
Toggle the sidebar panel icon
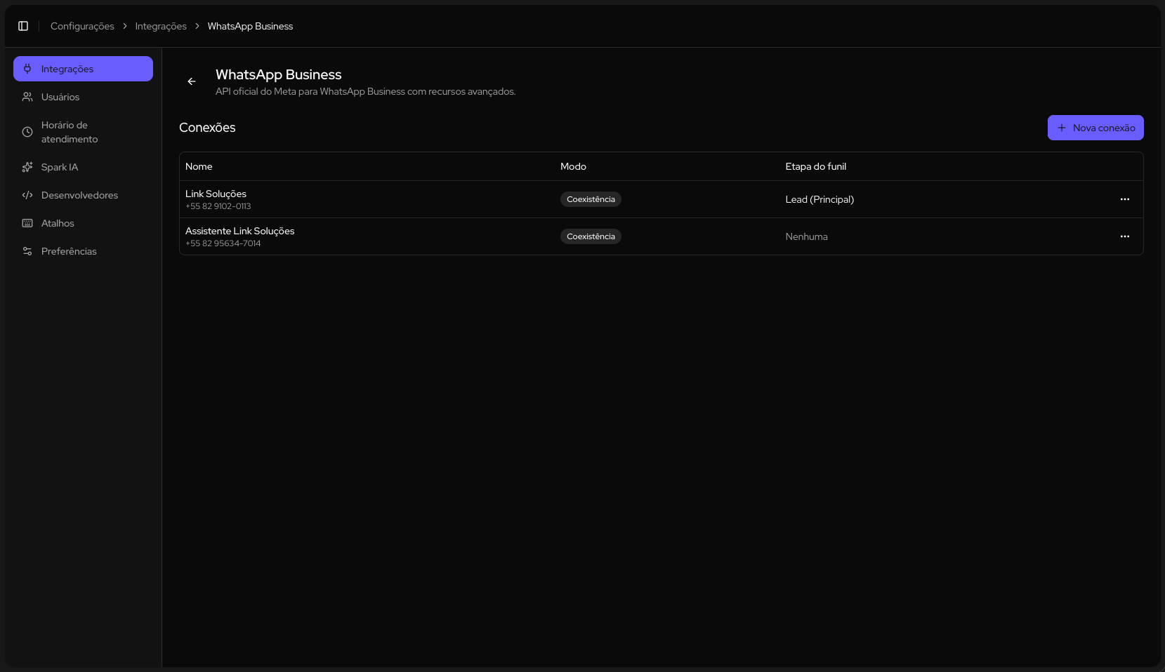click(23, 26)
